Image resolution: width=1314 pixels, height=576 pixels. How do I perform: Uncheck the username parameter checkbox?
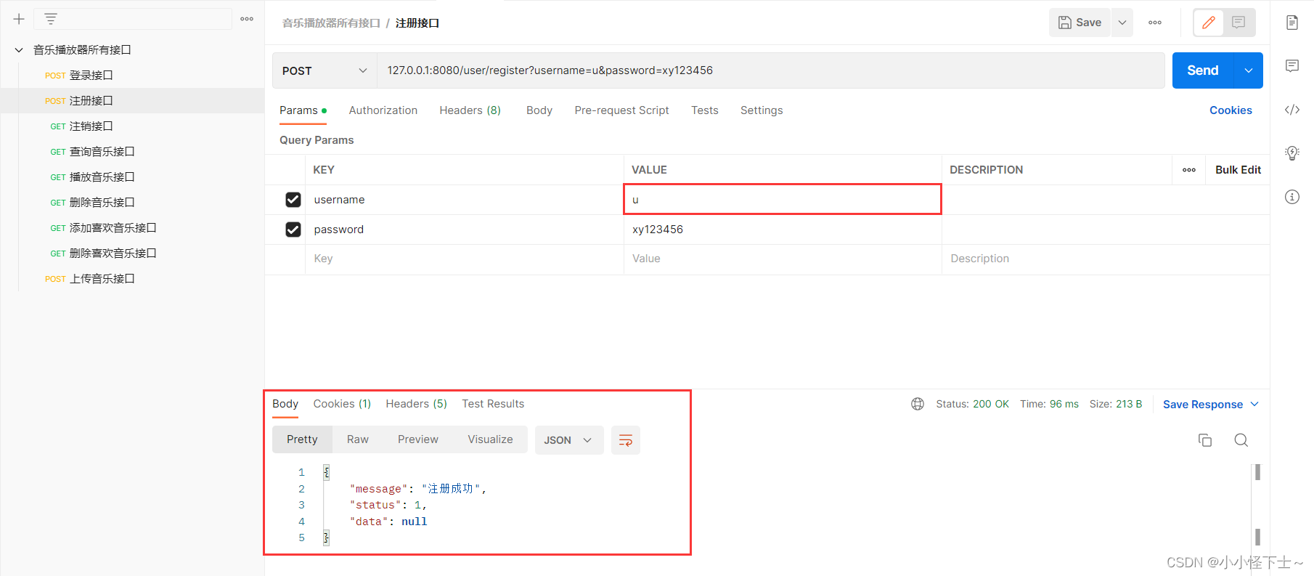293,200
